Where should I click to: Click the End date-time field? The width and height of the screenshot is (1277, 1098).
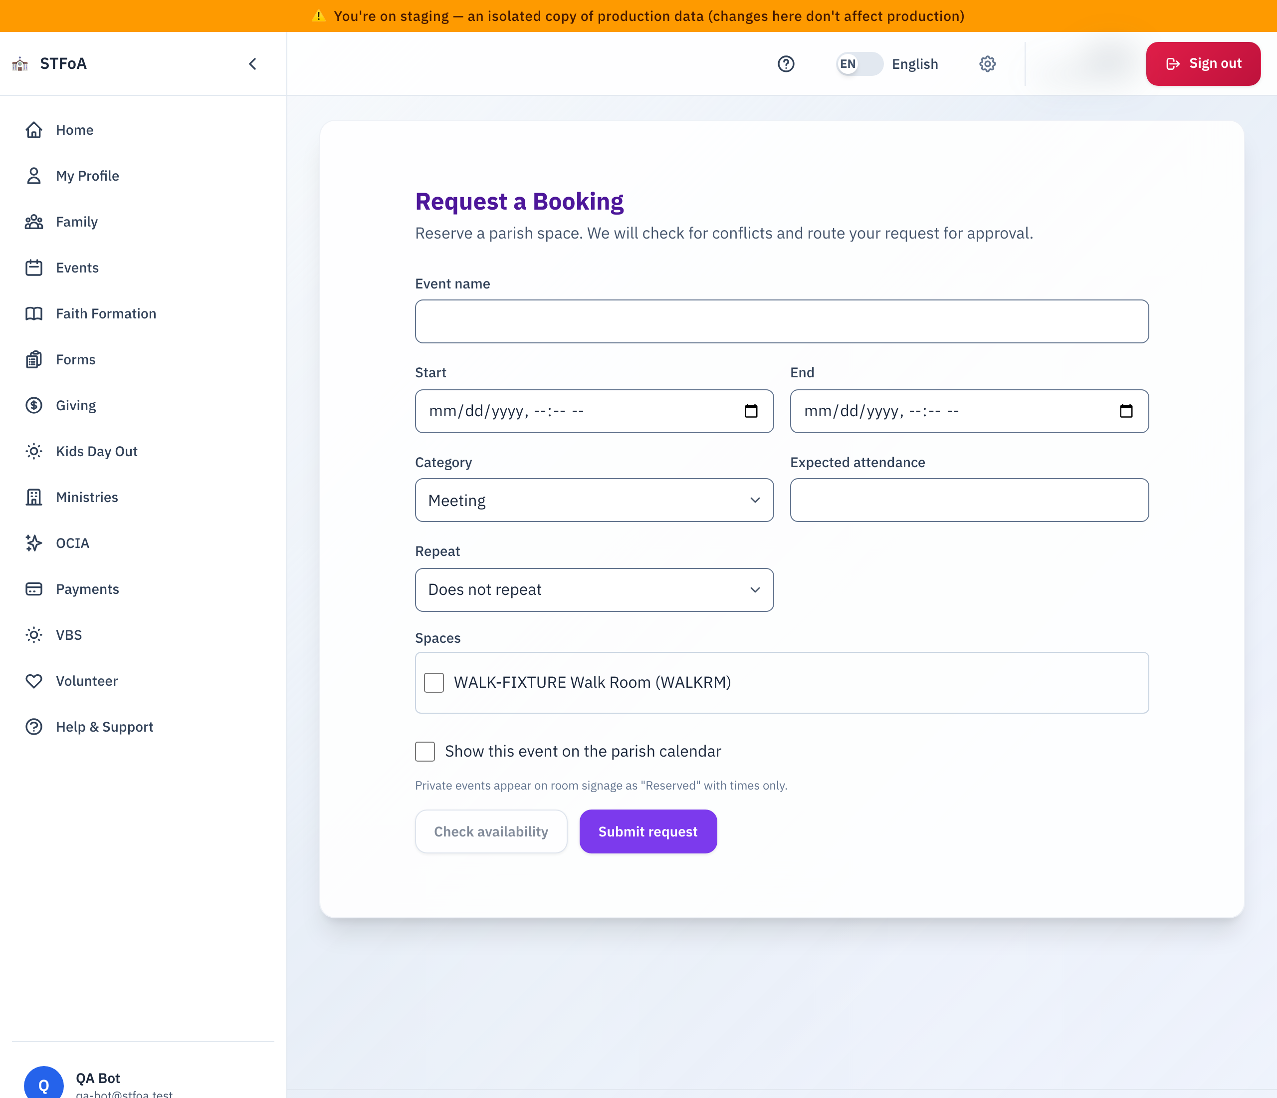969,411
